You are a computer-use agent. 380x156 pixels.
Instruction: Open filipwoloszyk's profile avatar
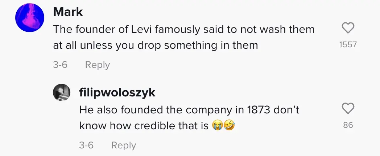[x=61, y=92]
